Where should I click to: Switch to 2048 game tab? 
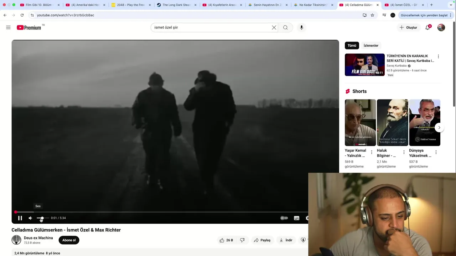(x=130, y=5)
